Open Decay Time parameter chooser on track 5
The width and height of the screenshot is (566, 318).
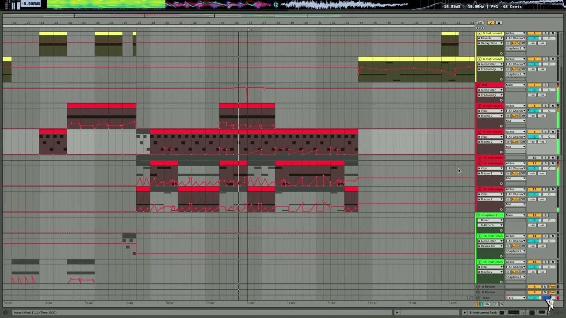click(490, 43)
